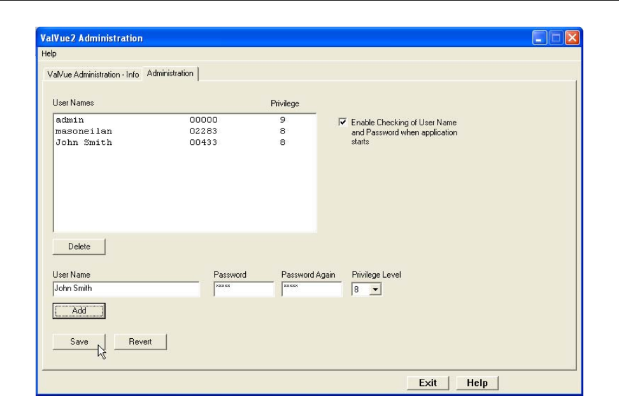The image size is (619, 396).
Task: Click the bottom Help button
Action: coord(477,383)
